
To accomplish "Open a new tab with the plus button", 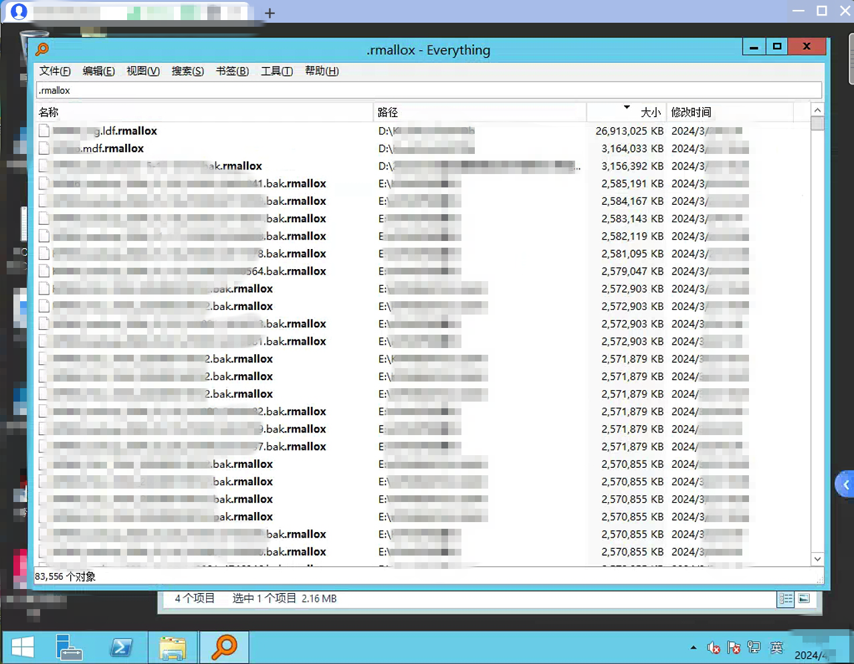I will point(270,13).
